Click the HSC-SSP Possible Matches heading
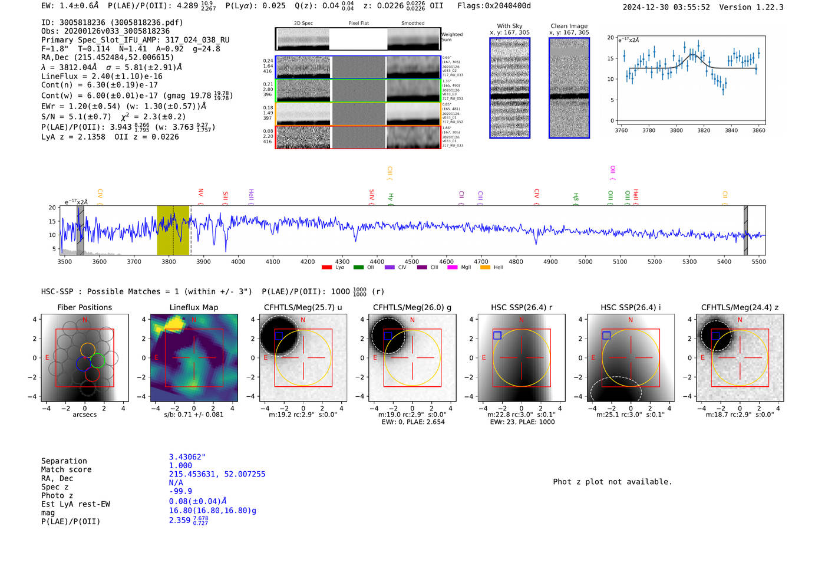 147,292
